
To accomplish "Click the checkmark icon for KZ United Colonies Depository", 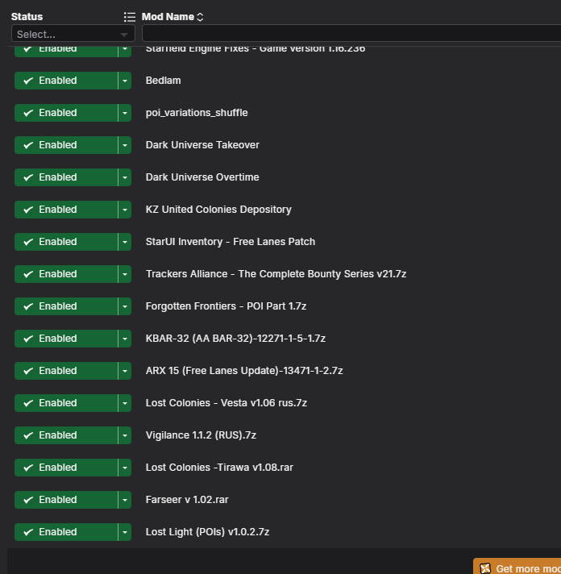I will click(x=28, y=210).
